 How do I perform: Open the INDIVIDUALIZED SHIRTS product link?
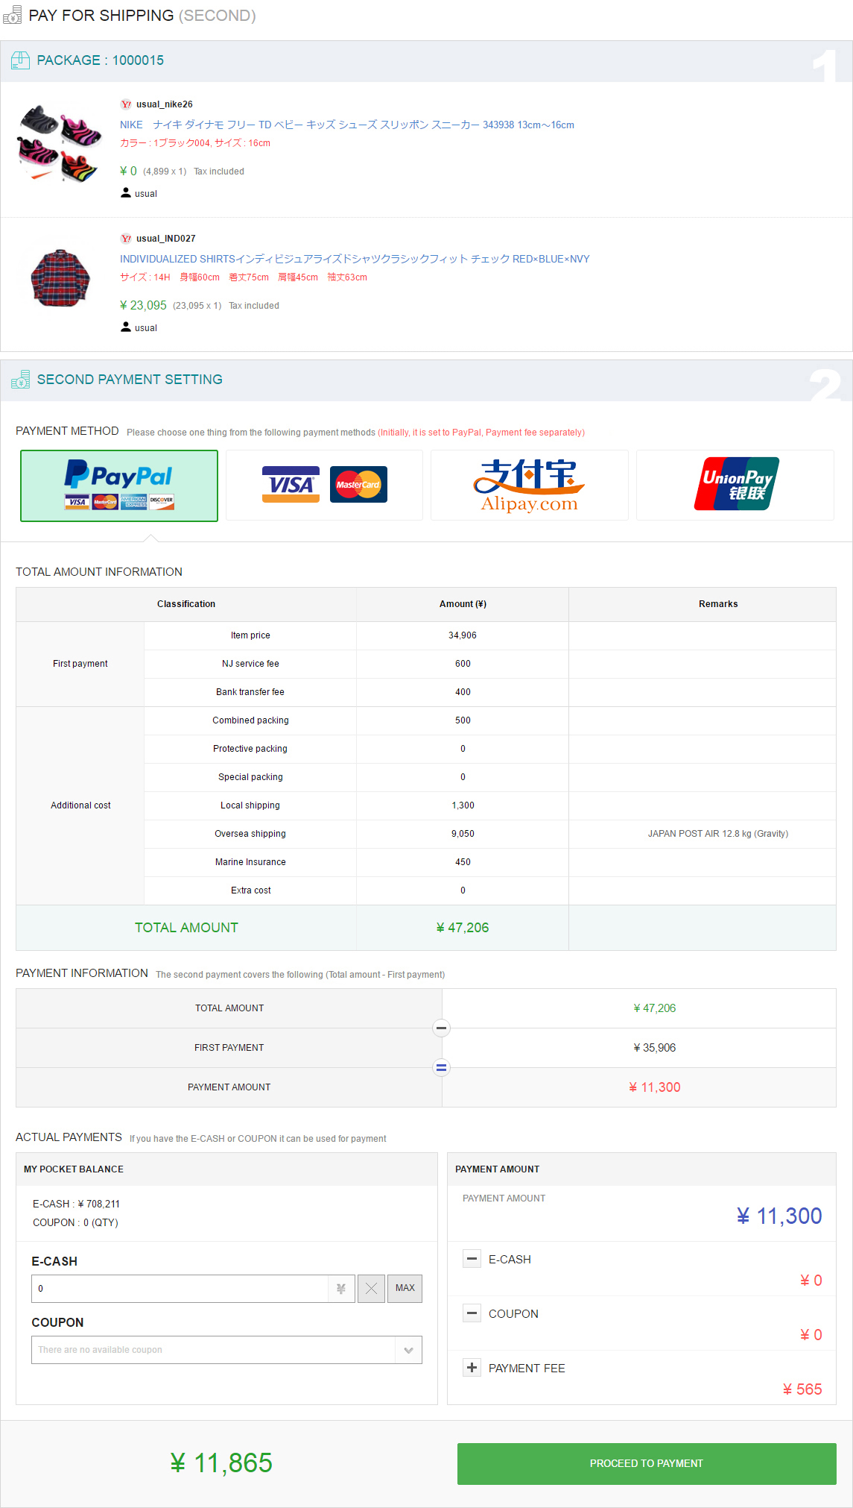[x=355, y=259]
